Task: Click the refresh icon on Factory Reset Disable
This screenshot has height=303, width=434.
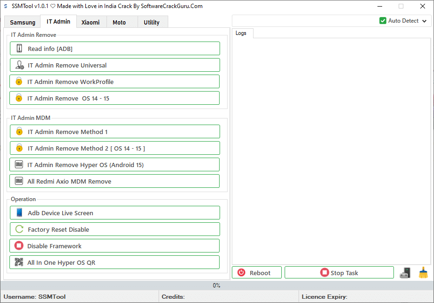Action: tap(18, 229)
